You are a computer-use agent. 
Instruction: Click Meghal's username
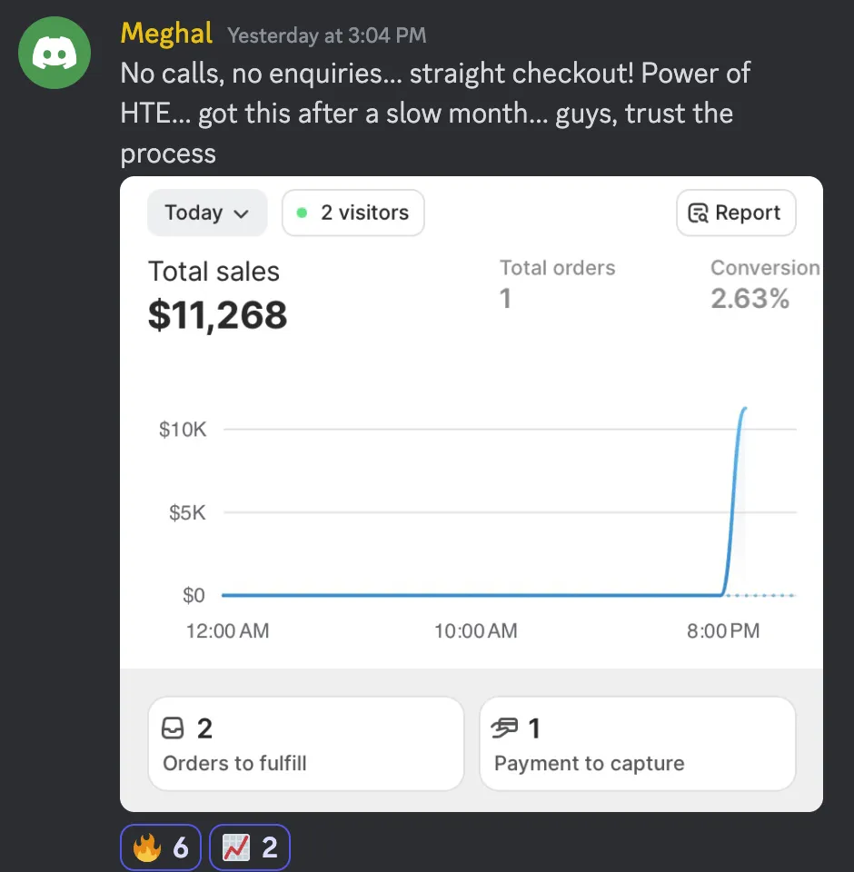[x=166, y=34]
